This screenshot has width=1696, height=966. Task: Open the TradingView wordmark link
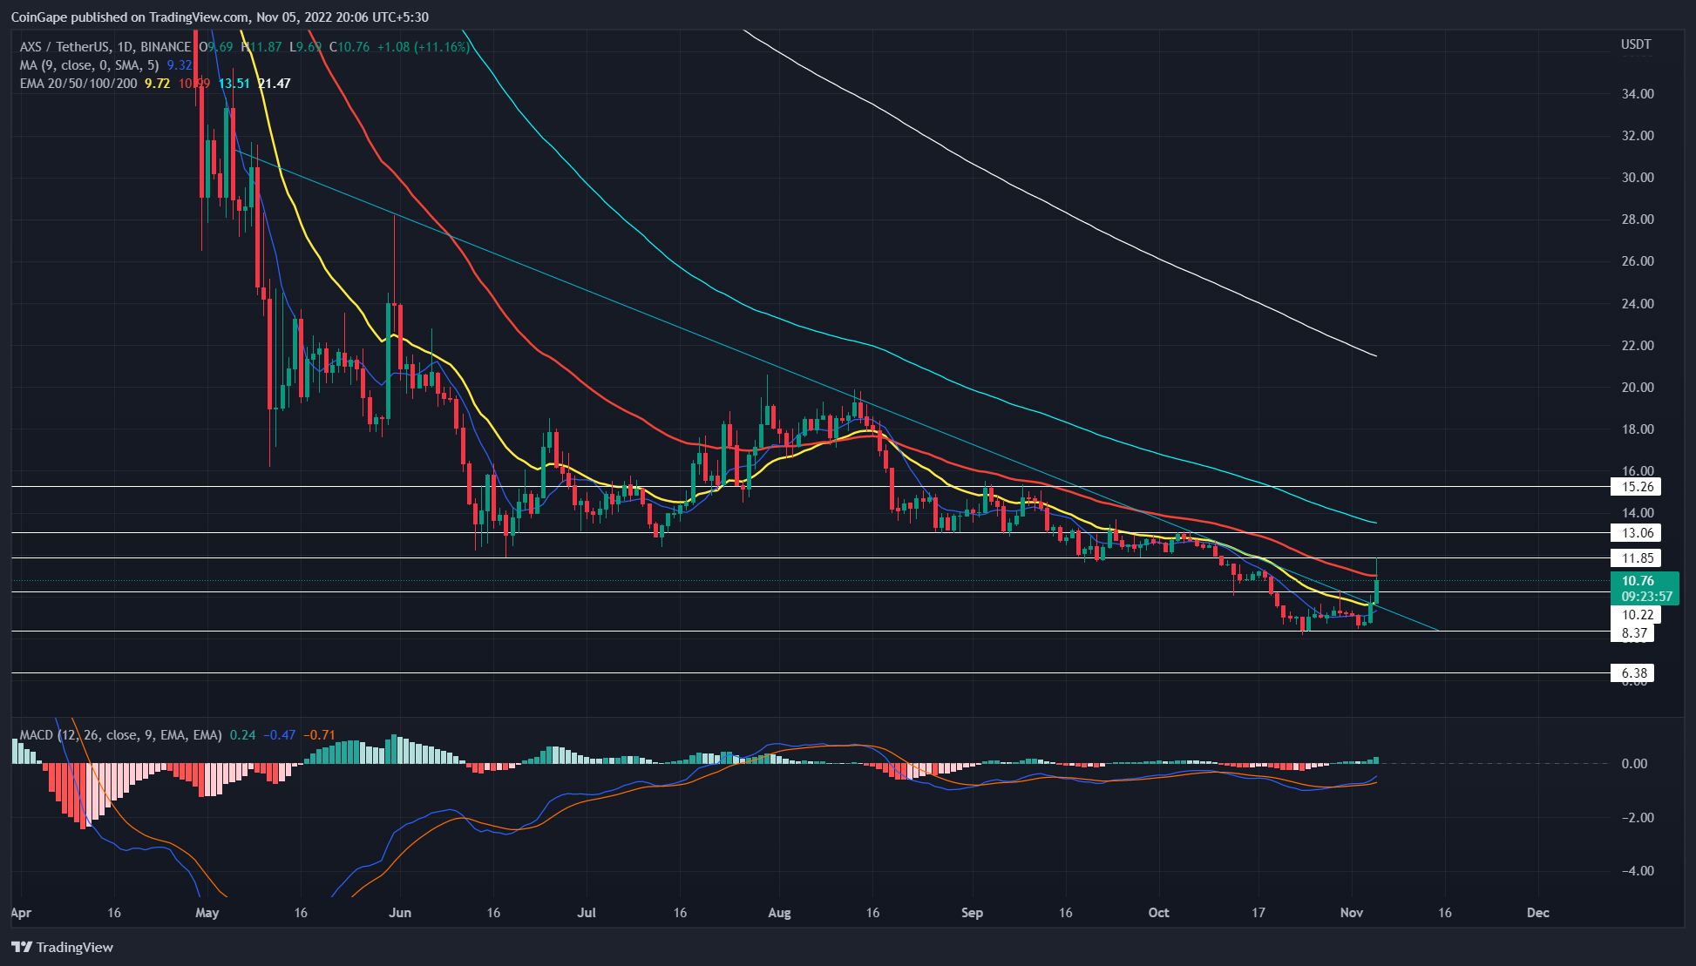pos(75,947)
